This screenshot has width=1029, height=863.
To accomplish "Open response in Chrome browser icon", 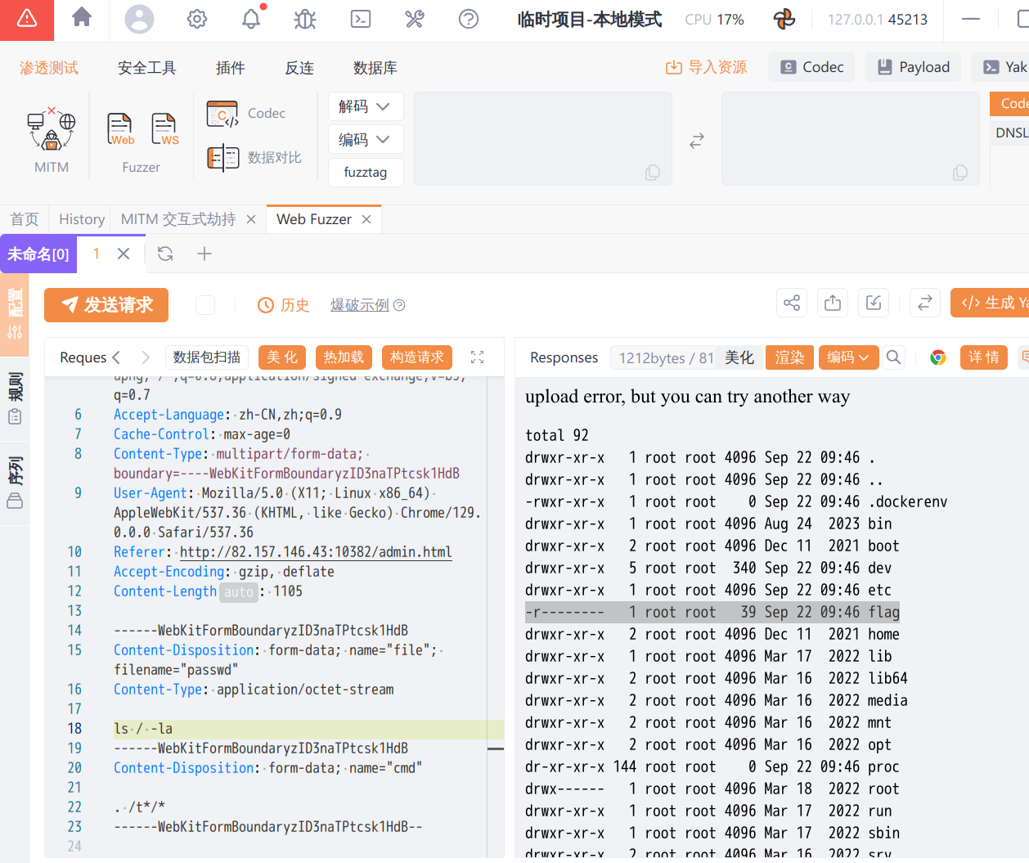I will click(938, 357).
